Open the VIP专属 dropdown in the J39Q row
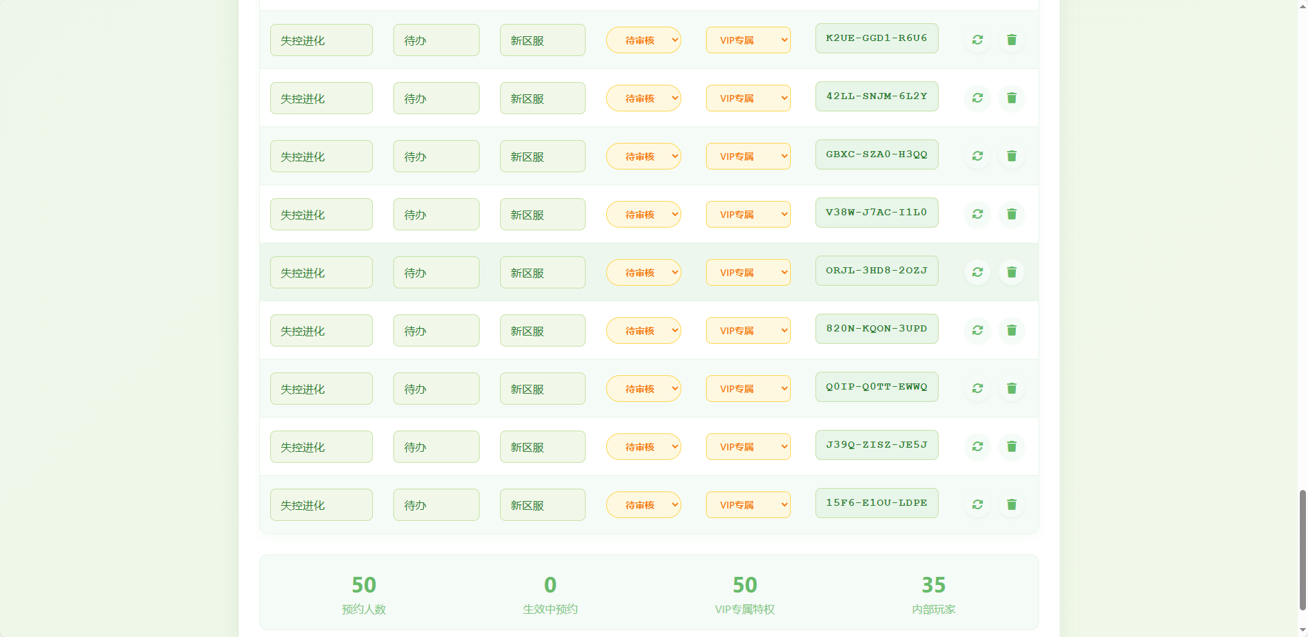 [748, 446]
